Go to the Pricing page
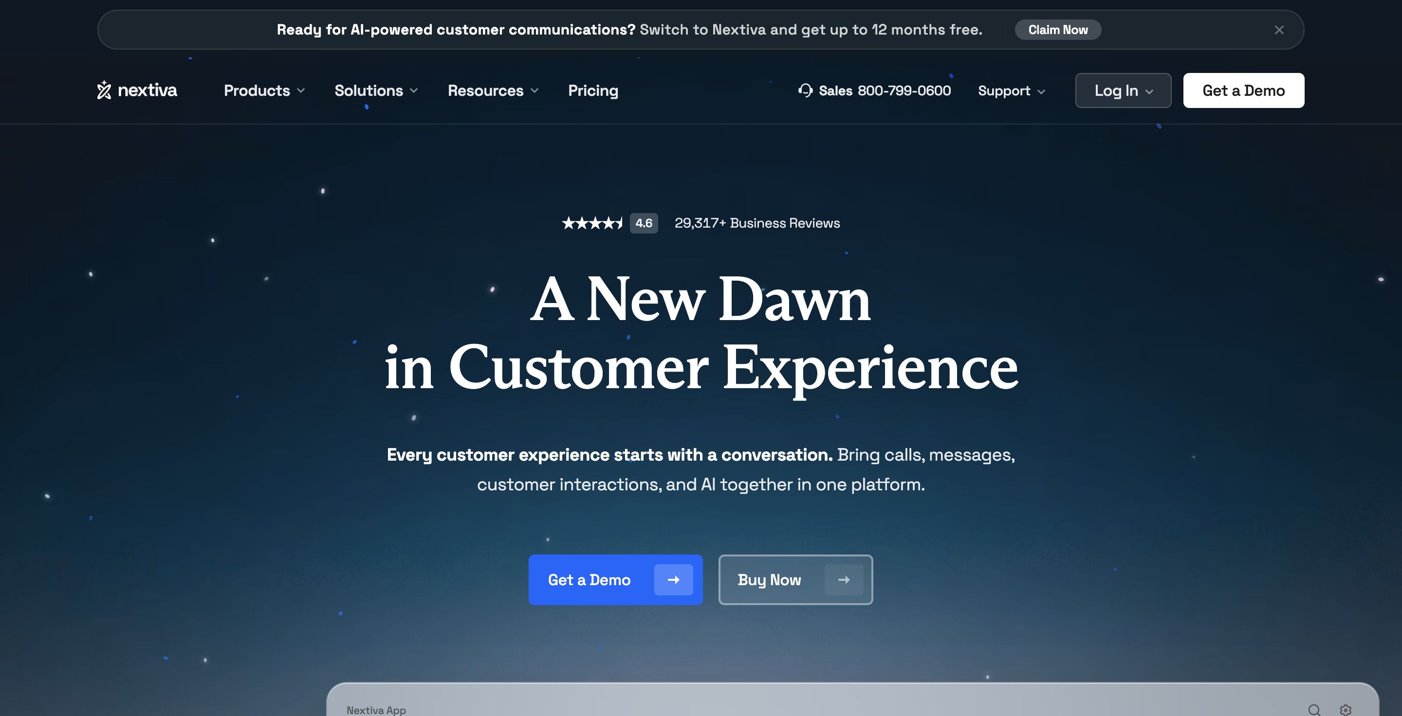 pyautogui.click(x=593, y=90)
